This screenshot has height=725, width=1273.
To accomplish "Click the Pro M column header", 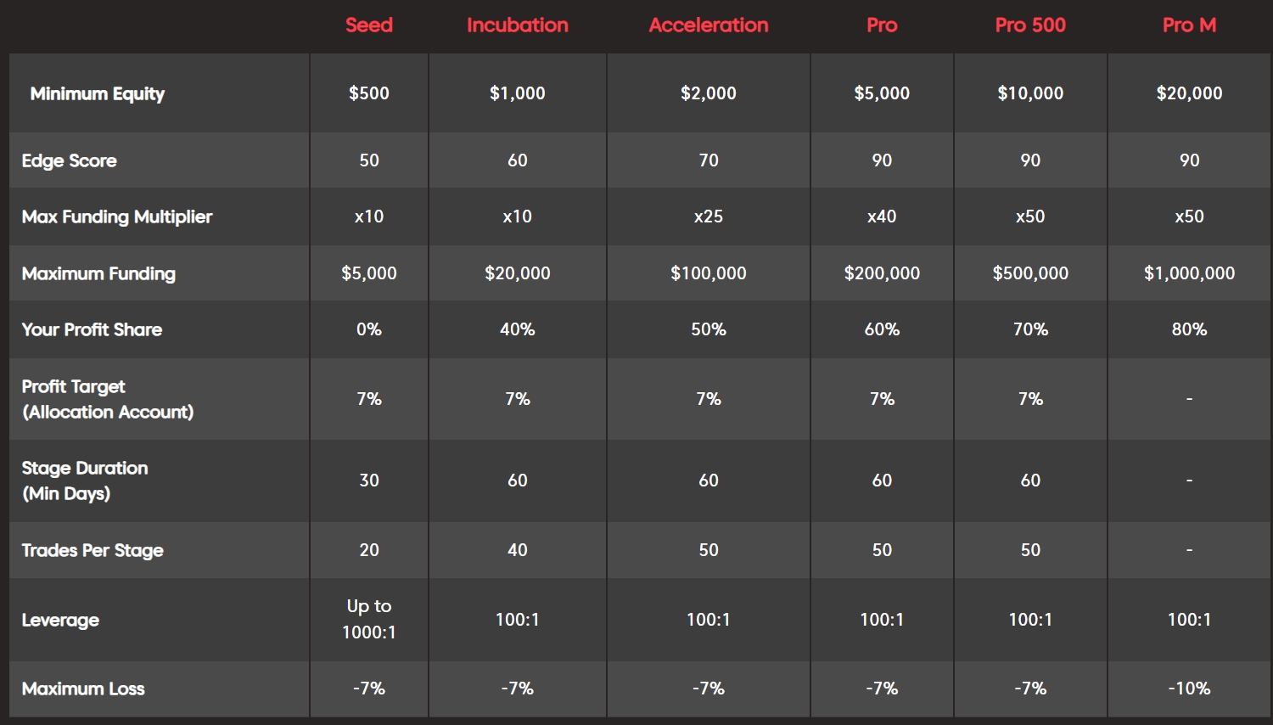I will click(x=1188, y=25).
